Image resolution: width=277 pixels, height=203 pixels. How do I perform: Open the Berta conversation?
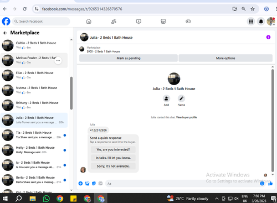(x=34, y=180)
